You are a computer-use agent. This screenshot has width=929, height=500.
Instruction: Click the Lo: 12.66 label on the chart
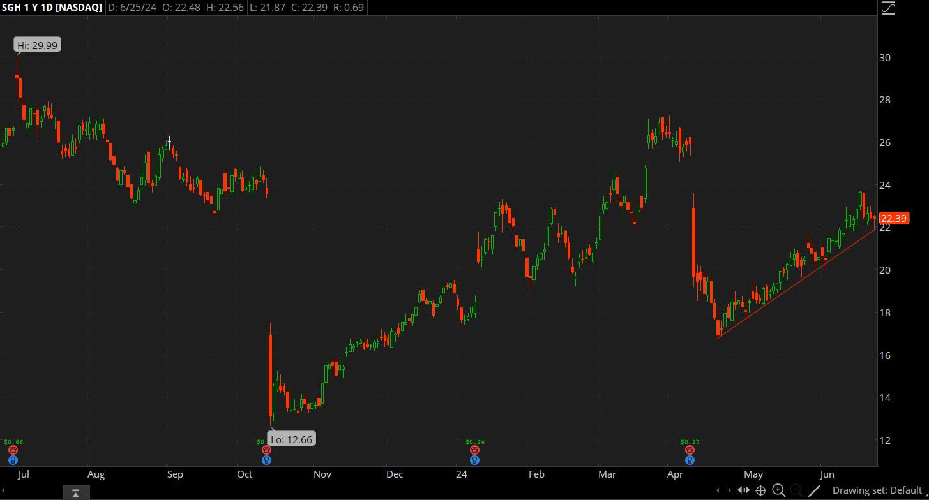coord(291,439)
